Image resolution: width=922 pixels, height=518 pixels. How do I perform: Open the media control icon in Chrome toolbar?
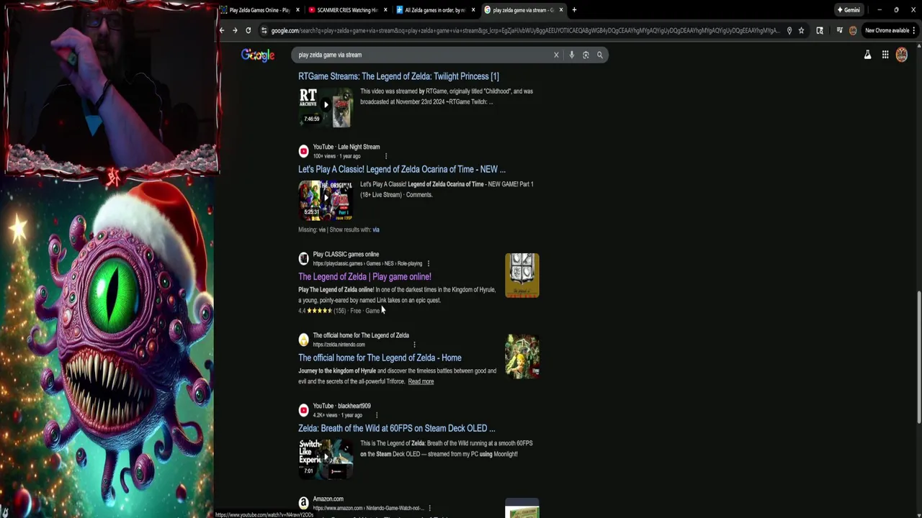click(x=839, y=30)
